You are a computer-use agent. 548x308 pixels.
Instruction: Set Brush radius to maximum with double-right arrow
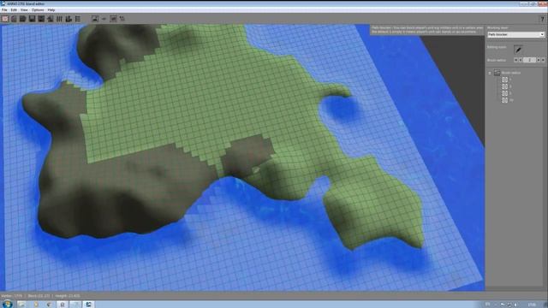[543, 60]
